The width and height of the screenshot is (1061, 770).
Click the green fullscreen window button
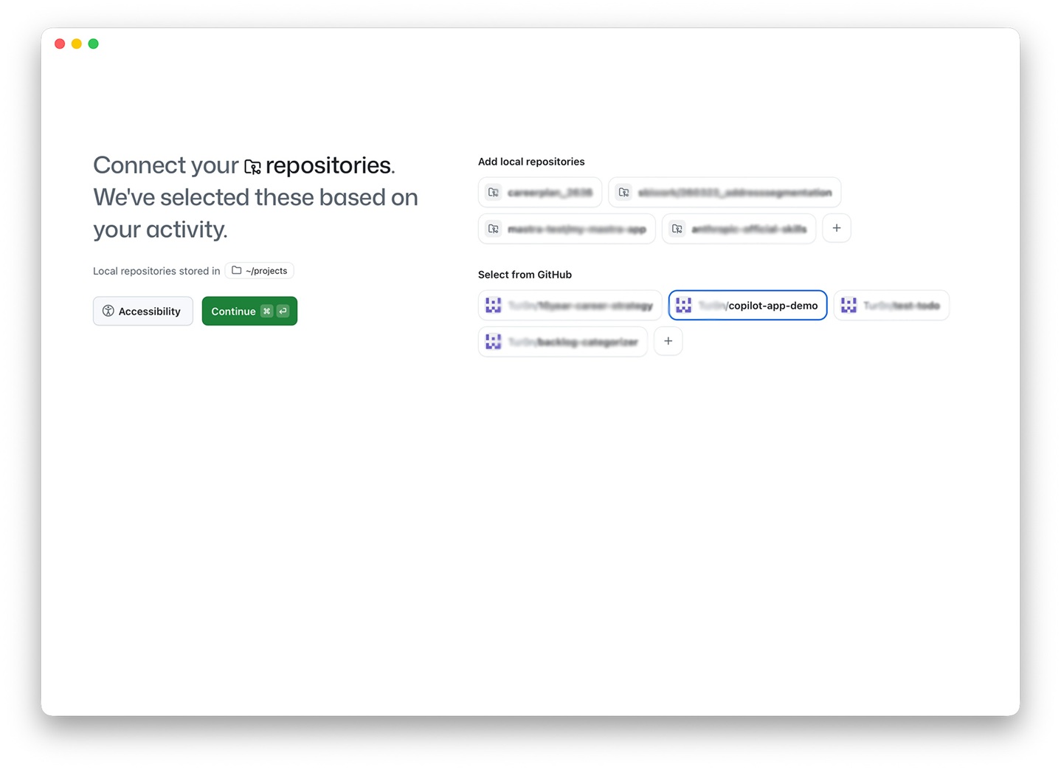click(94, 44)
